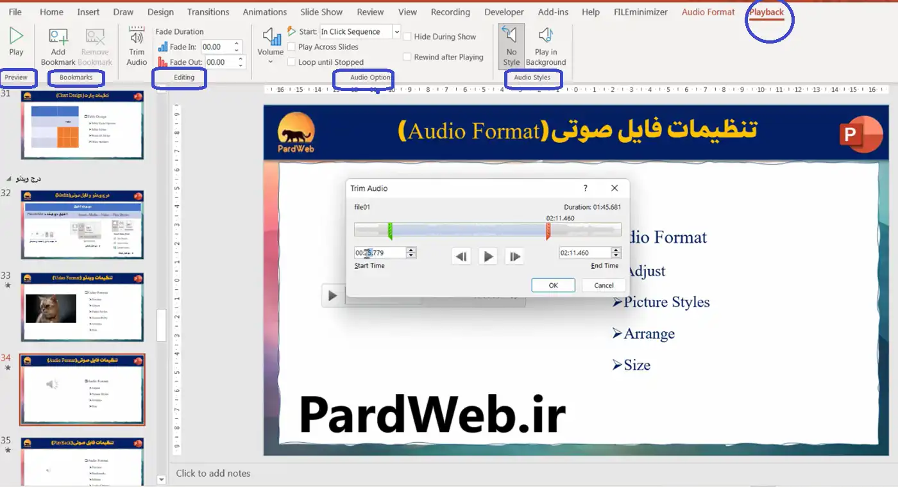Click the green start trim marker
898x487 pixels.
click(389, 231)
